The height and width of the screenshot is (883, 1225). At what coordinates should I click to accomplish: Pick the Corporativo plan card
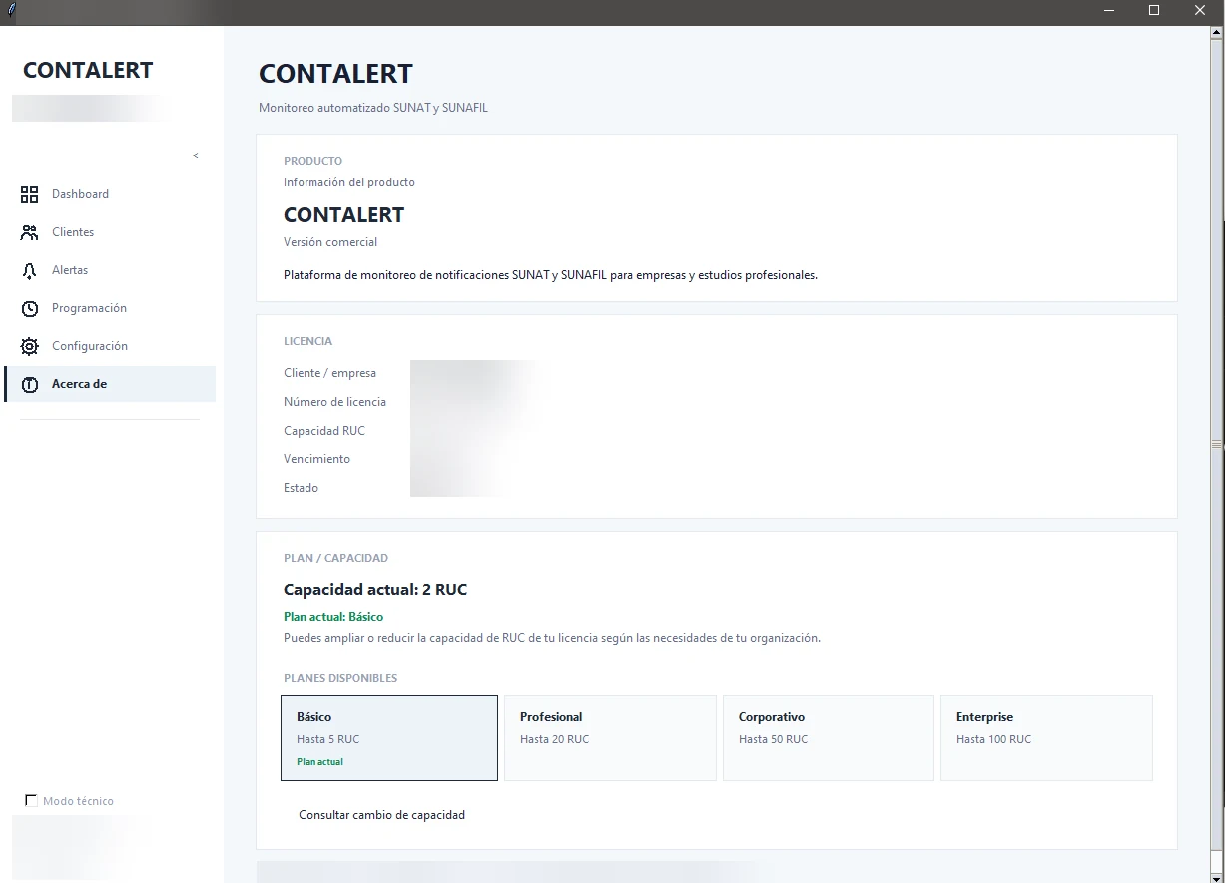point(829,738)
